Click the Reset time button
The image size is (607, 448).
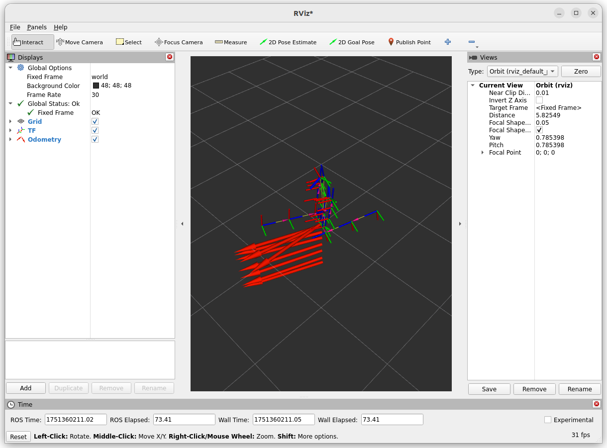(x=18, y=437)
